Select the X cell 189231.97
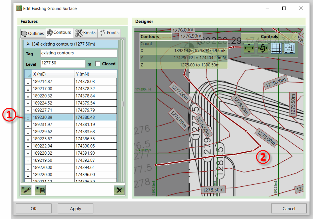 pos(53,125)
